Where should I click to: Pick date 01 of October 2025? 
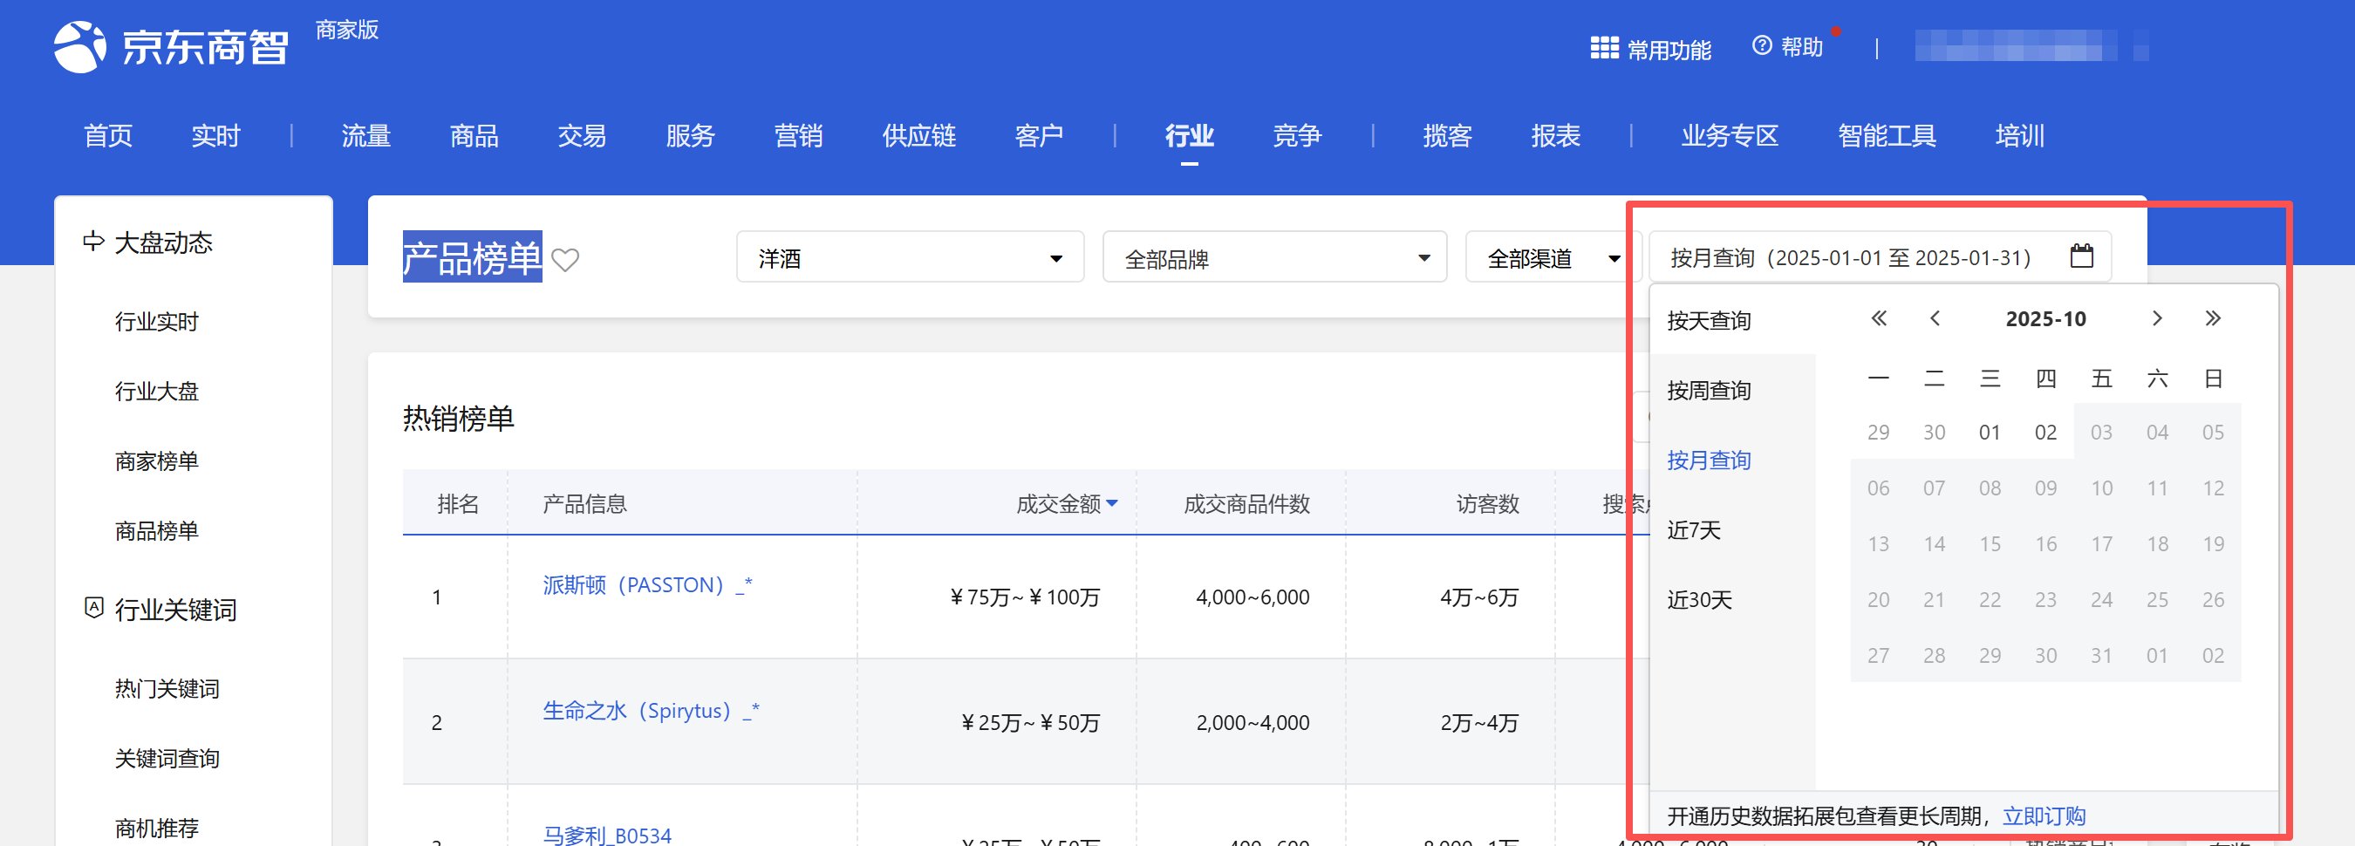pos(1990,432)
